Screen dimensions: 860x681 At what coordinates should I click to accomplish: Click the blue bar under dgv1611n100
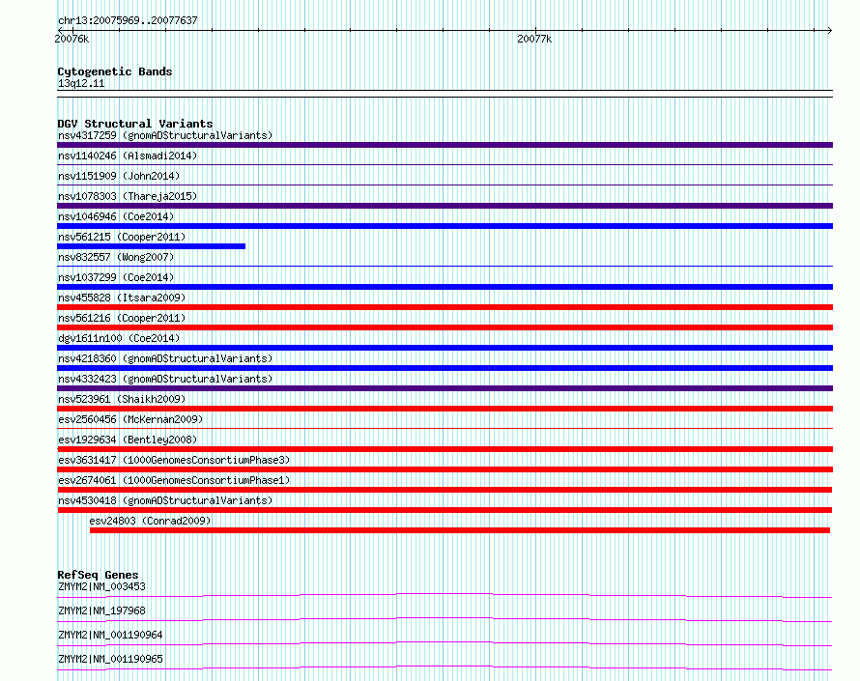(x=444, y=348)
